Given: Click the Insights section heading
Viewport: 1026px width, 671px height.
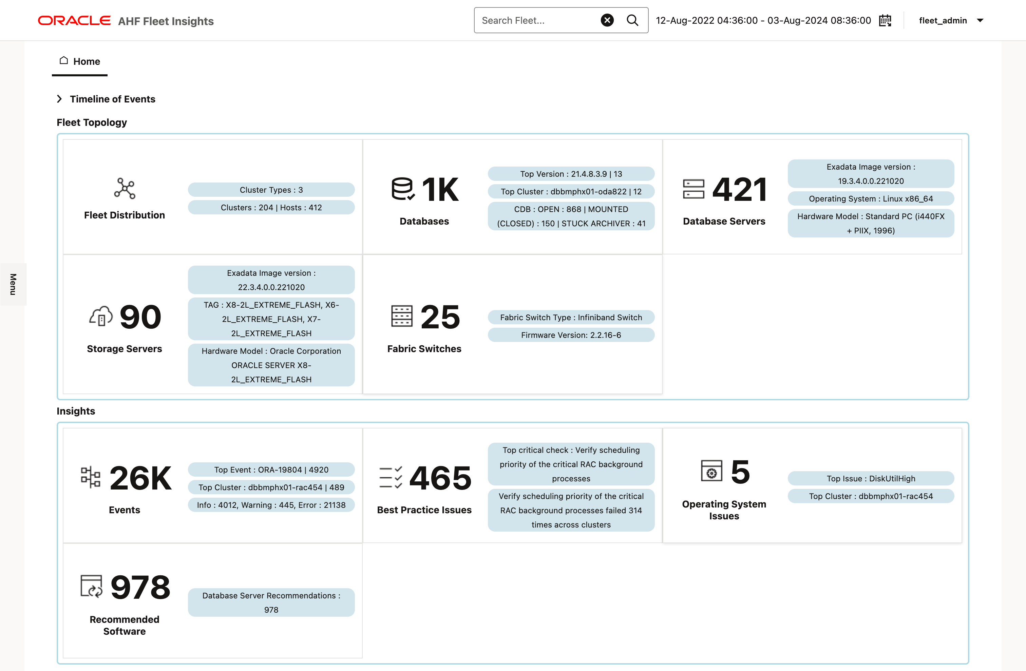Looking at the screenshot, I should click(76, 411).
